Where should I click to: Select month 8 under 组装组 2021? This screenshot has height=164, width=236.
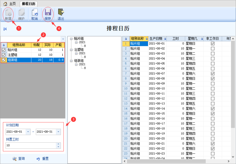[85, 68]
